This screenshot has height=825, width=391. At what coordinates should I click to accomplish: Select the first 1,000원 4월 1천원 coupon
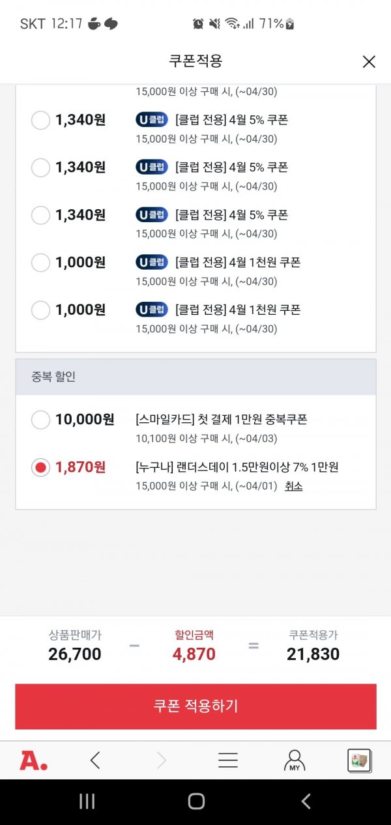pos(40,263)
